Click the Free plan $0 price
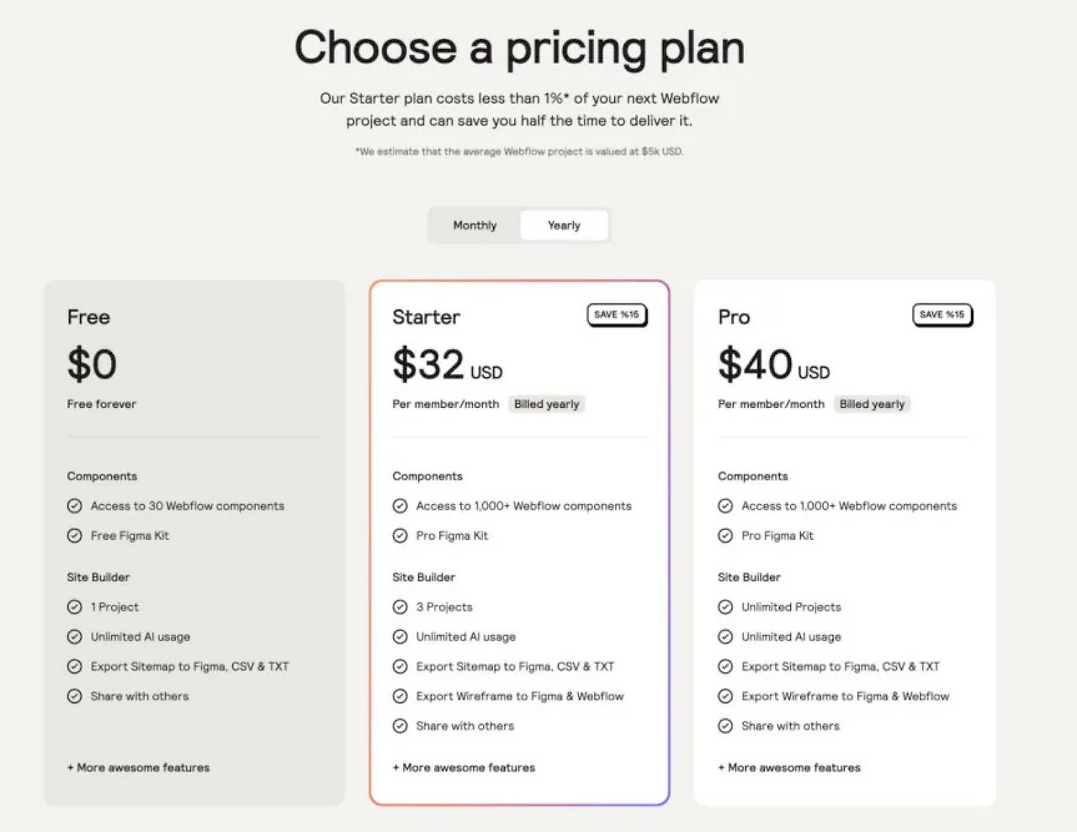 pyautogui.click(x=93, y=365)
